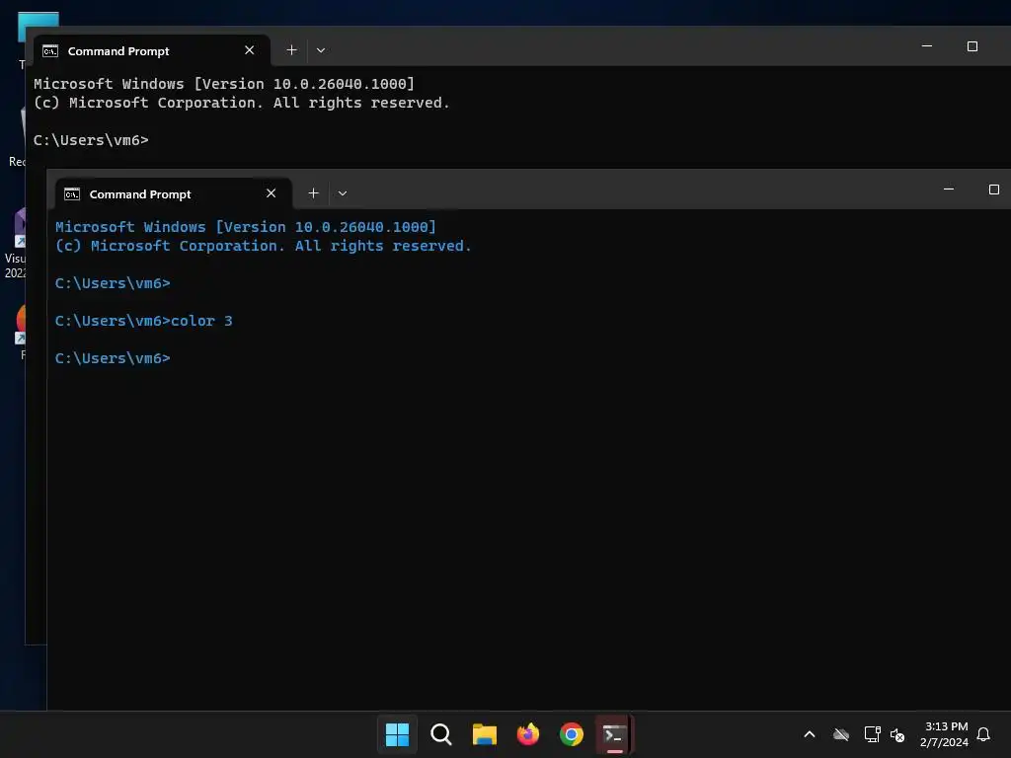The width and height of the screenshot is (1011, 758).
Task: Click the muted volume tray icon
Action: 897,734
